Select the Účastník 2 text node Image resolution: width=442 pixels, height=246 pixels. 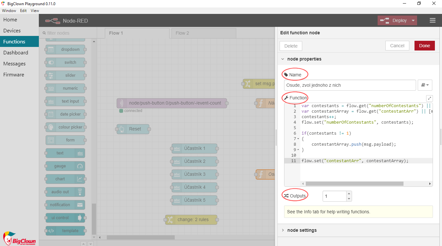pyautogui.click(x=194, y=161)
